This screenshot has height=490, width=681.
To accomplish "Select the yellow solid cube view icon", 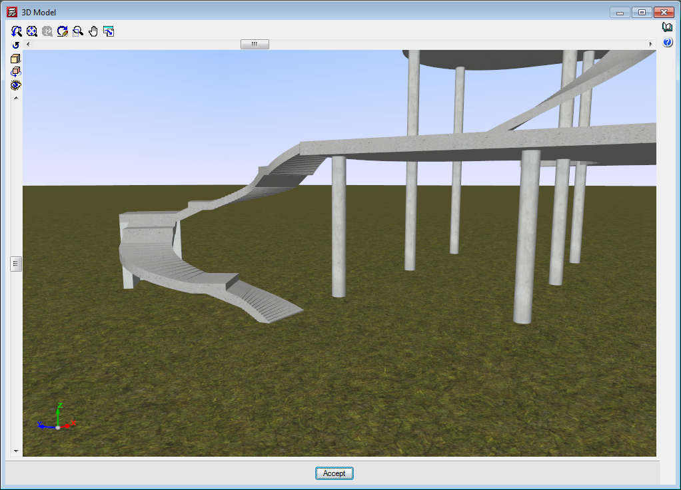I will coord(16,59).
